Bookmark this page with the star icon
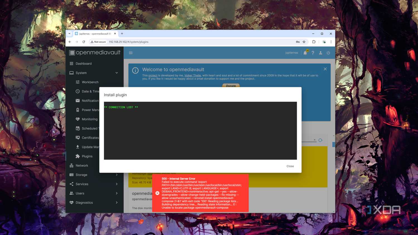The image size is (418, 235). point(304,42)
